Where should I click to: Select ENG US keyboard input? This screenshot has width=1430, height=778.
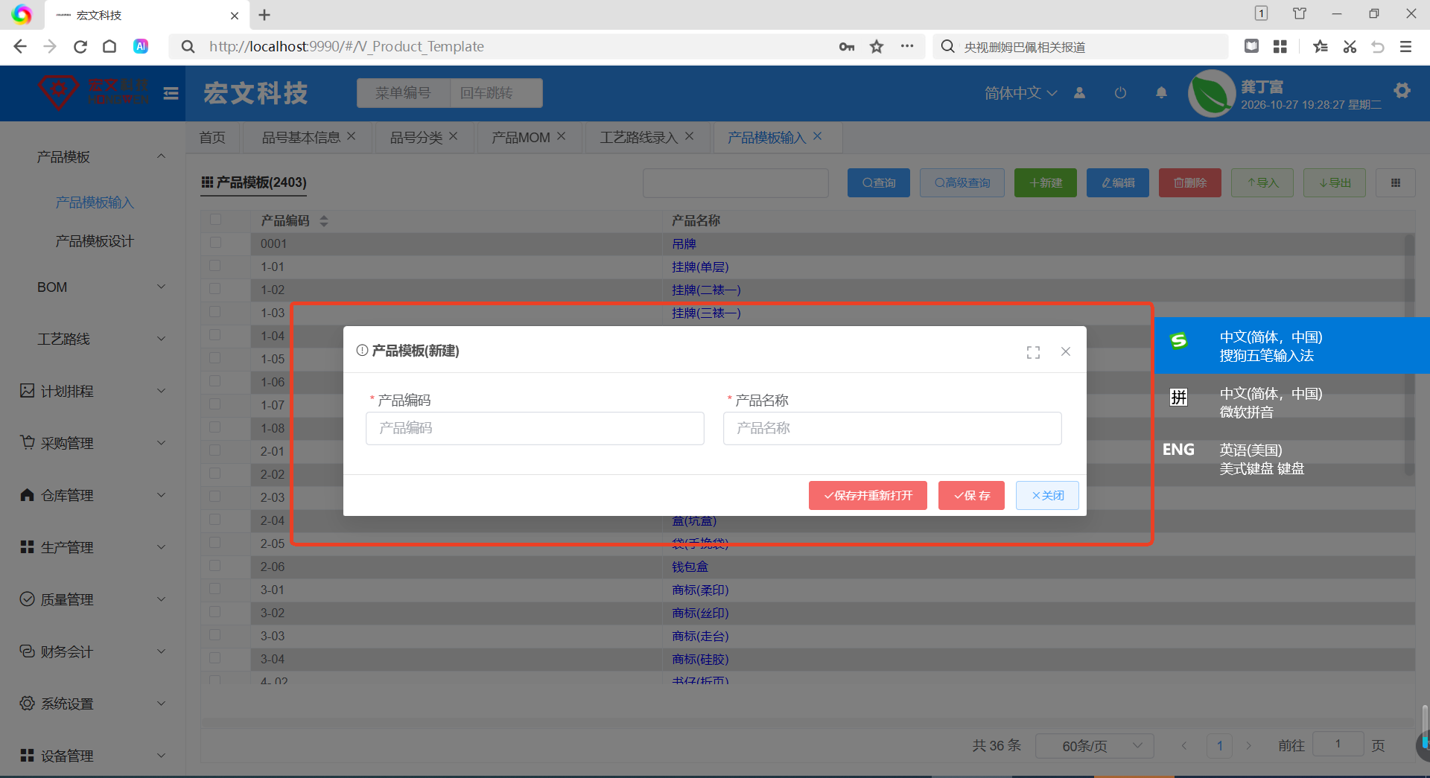(x=1291, y=459)
